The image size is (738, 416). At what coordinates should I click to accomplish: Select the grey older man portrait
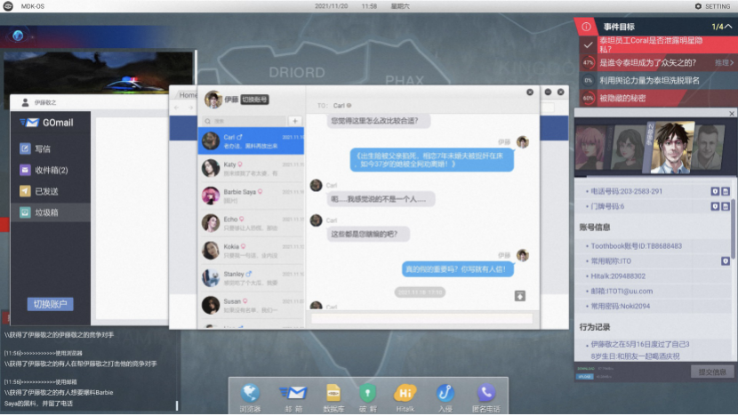(x=708, y=148)
